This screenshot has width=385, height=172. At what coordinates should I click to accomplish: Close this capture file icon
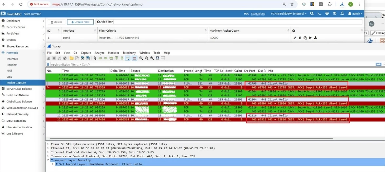(x=82, y=58)
